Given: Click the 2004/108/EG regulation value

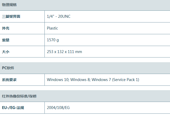Looking at the screenshot, I should [x=58, y=108].
